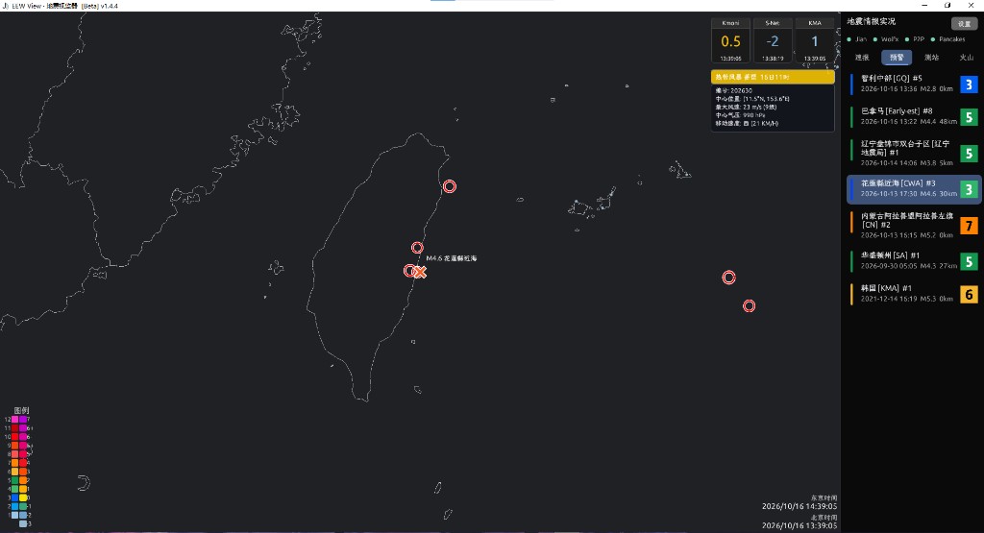Click the pink legend swatch labeled 12
Viewport: 984px width, 533px height.
(x=15, y=420)
